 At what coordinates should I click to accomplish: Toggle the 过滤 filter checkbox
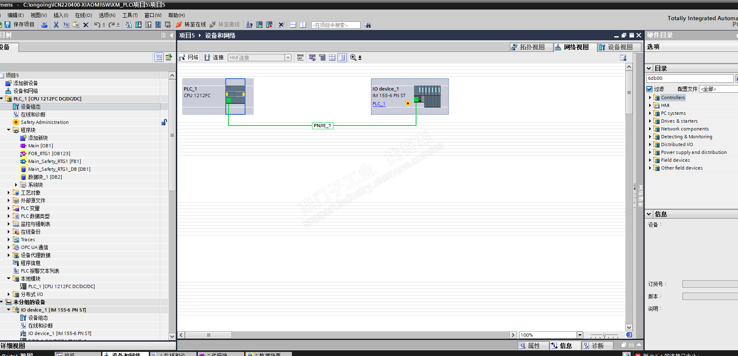(x=650, y=89)
